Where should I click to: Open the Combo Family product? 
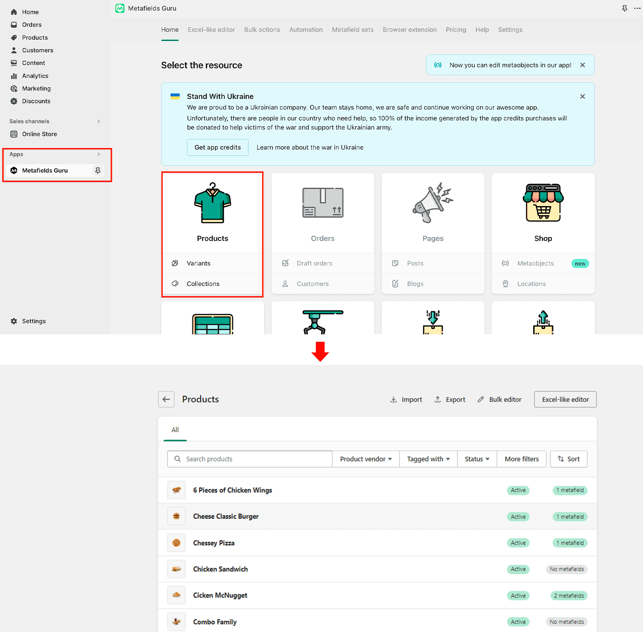point(377,622)
